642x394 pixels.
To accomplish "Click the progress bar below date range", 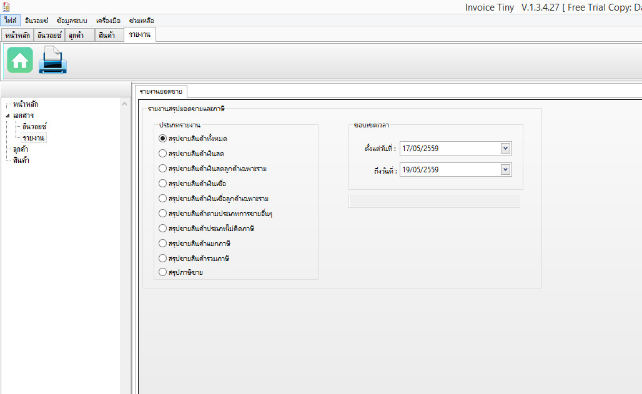I will tap(434, 202).
